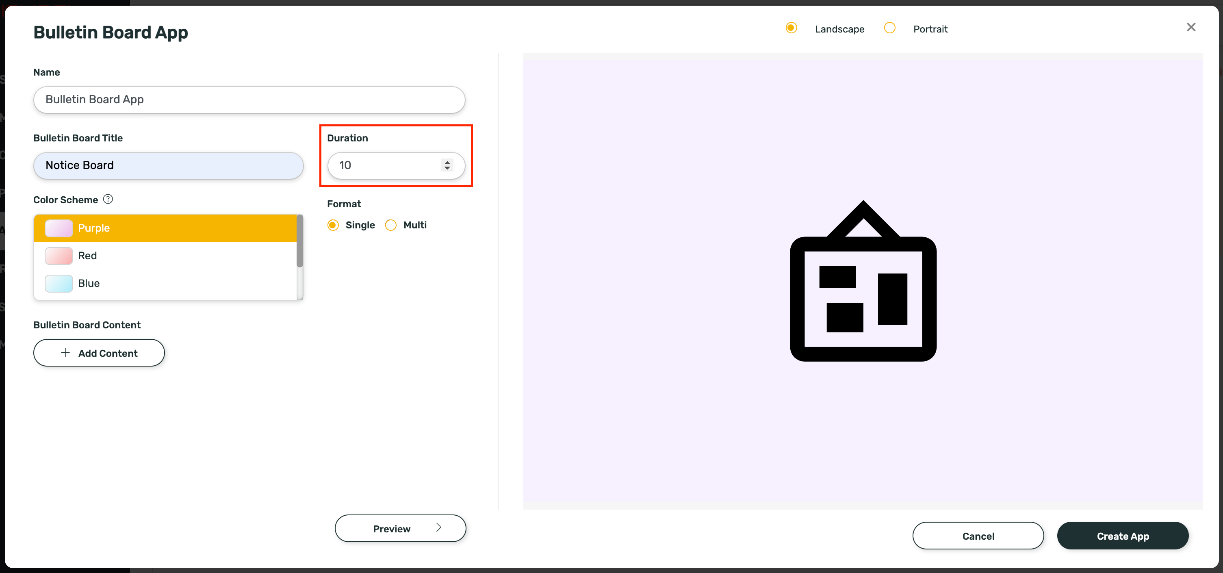Open the Color Scheme help tooltip
1223x573 pixels.
(108, 200)
